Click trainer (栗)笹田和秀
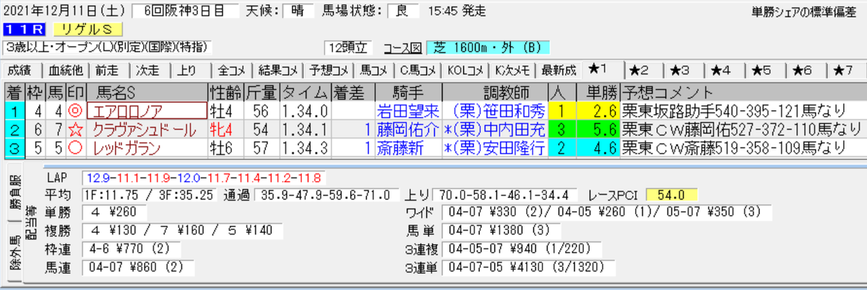The image size is (867, 290). coord(495,111)
